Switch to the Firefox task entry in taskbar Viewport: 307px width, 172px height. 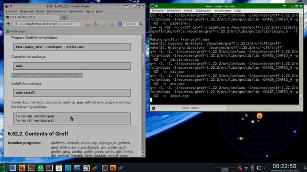tap(113, 168)
